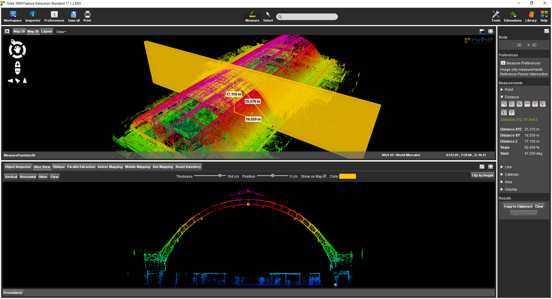Viewport: 552px width, 299px height.
Task: Click the zoom in plus control
Action: click(x=18, y=64)
